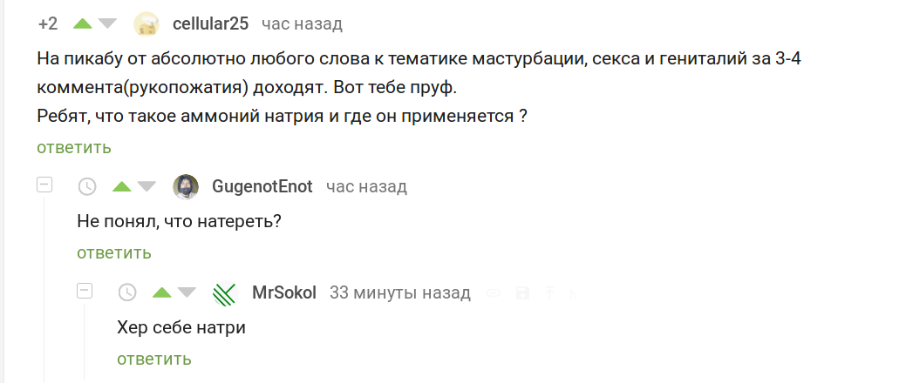Open MrSokol's green avatar
913x383 pixels.
coord(225,293)
